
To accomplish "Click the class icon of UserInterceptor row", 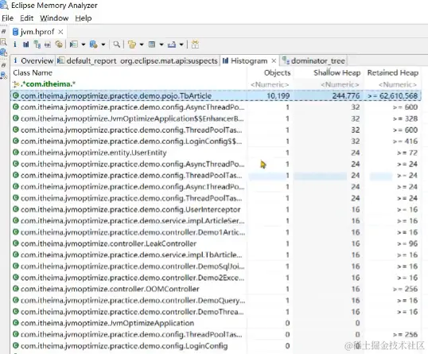I will [x=16, y=209].
